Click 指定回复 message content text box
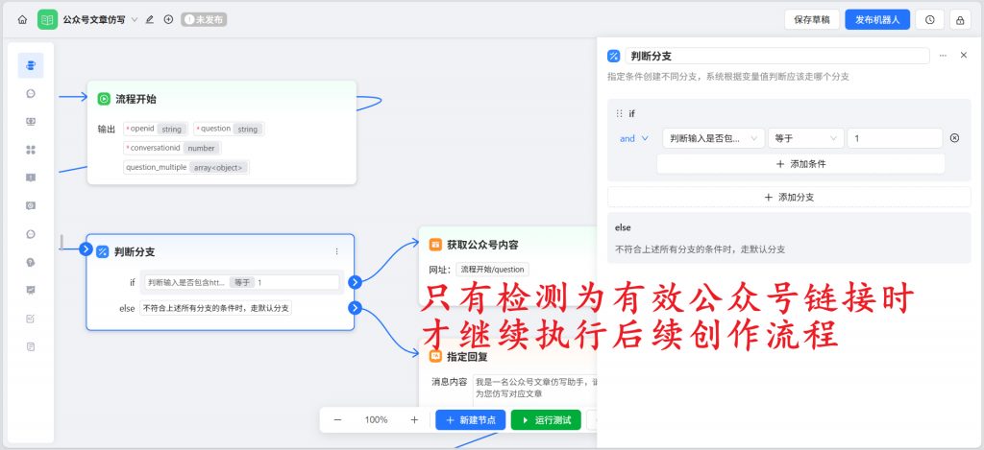The height and width of the screenshot is (450, 984). pos(534,388)
